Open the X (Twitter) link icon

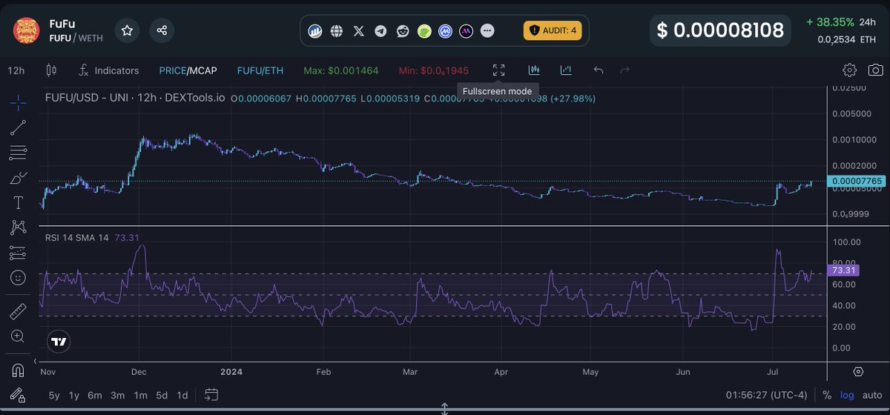pos(359,31)
